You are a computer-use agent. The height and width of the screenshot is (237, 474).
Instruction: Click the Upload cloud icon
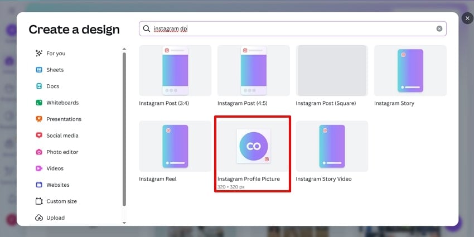coord(39,217)
